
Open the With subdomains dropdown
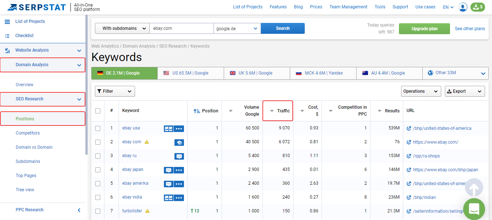coord(122,28)
